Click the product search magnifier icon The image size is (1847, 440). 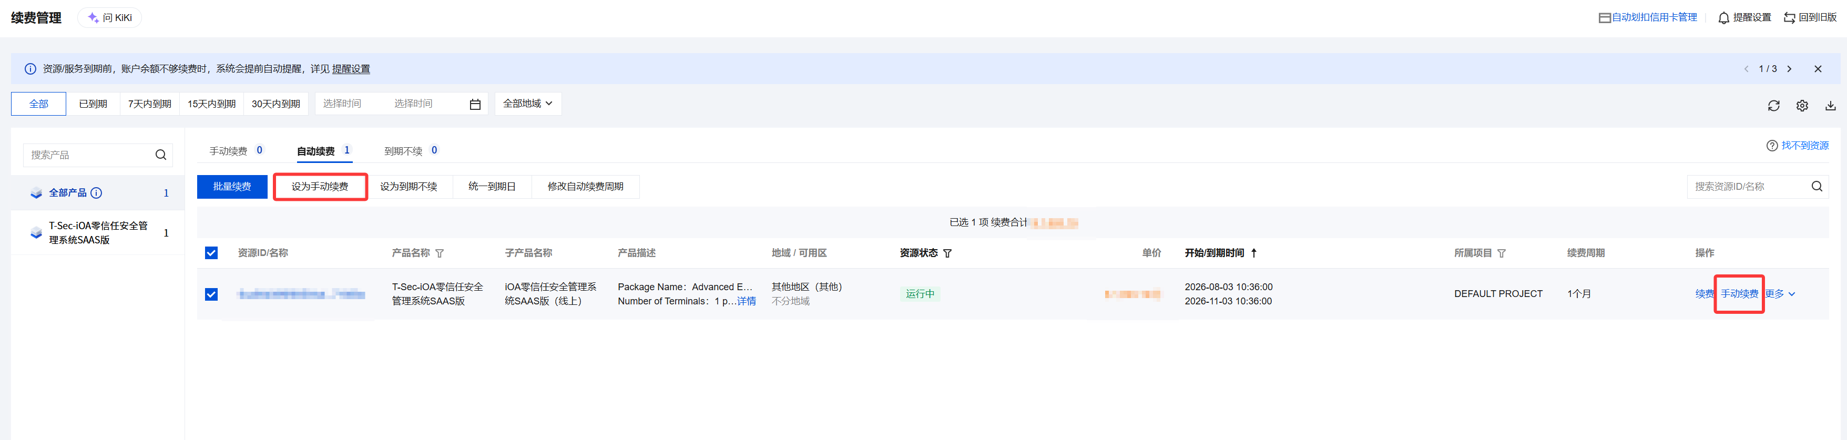160,155
